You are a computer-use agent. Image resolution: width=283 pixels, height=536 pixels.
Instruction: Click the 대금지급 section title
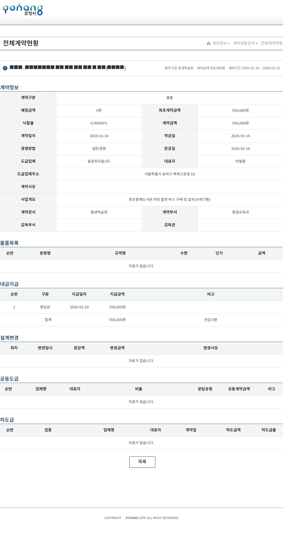point(9,284)
